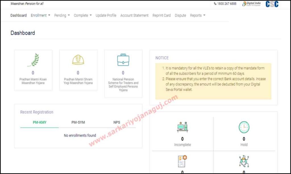Image resolution: width=291 pixels, height=174 pixels.
Task: Switch to the NPS tab
Action: [x=117, y=122]
